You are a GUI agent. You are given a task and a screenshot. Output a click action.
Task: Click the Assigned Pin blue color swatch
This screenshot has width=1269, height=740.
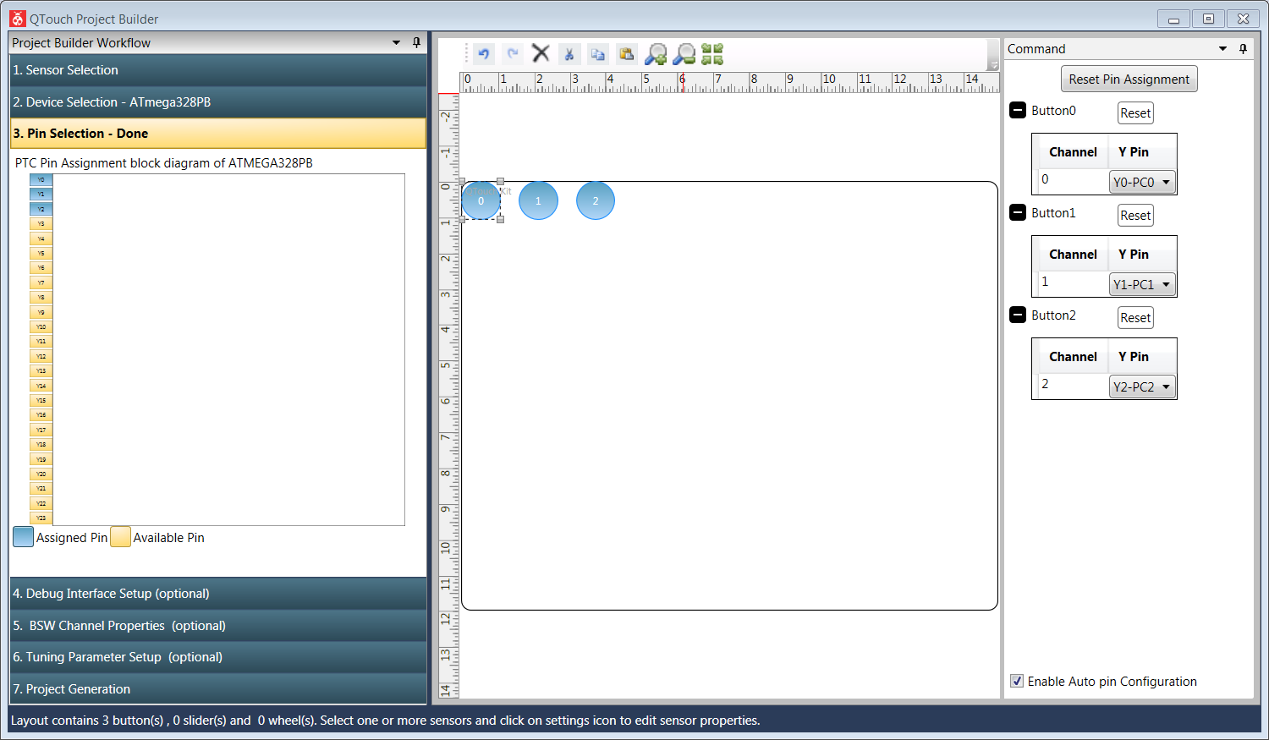point(24,537)
